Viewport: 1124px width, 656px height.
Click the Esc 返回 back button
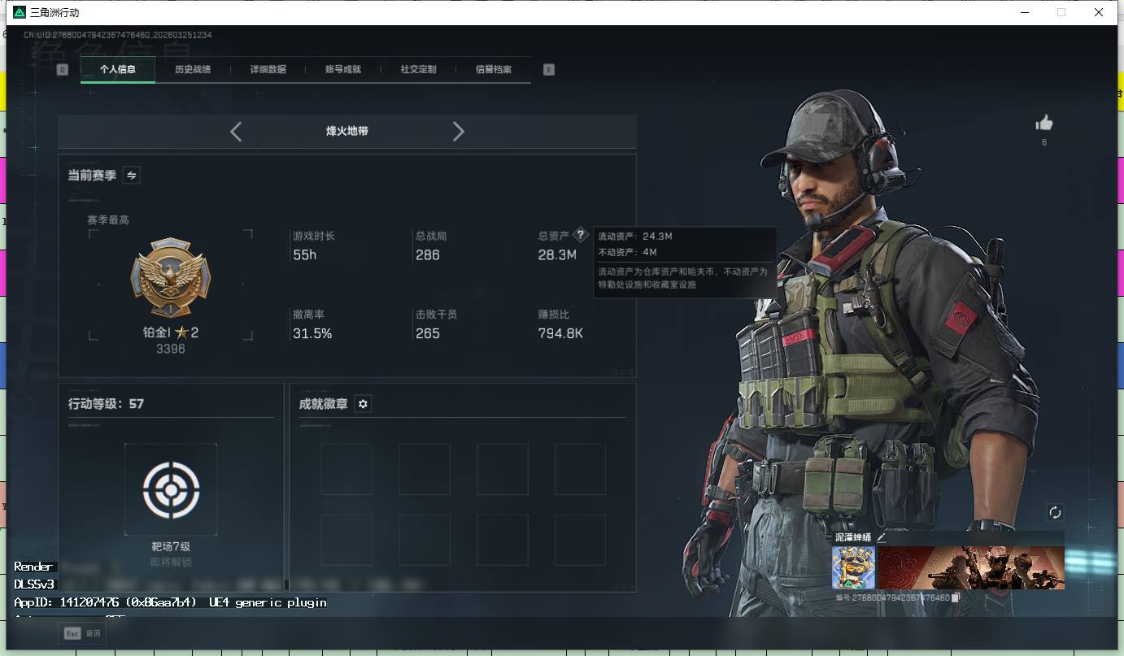tap(82, 632)
